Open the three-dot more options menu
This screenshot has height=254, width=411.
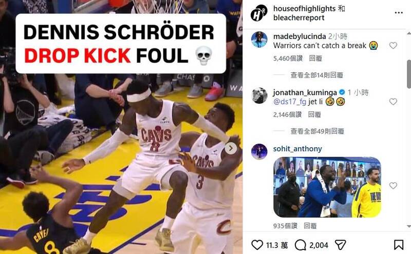(x=399, y=13)
